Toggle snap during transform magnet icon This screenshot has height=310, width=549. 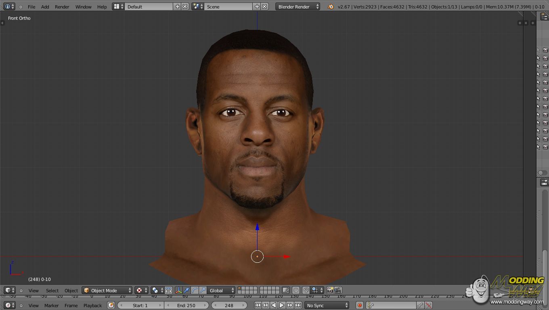coord(306,290)
